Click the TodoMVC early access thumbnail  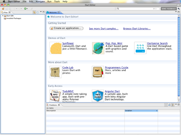56,96
